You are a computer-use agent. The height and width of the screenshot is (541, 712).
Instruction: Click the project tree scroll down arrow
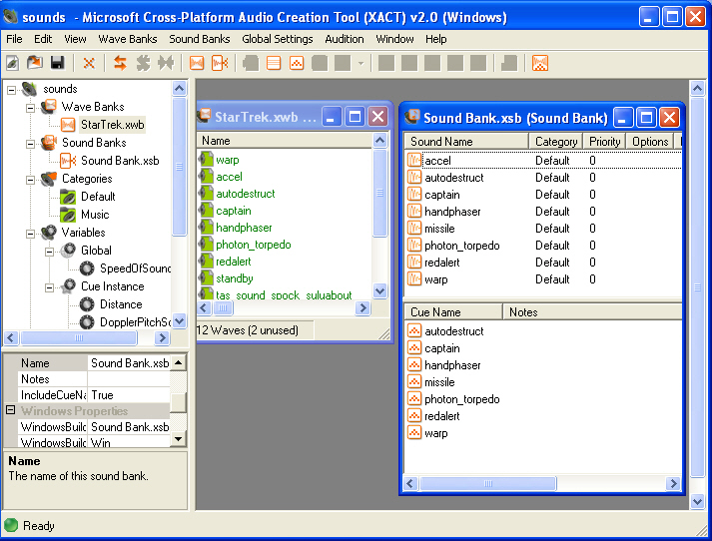[180, 321]
